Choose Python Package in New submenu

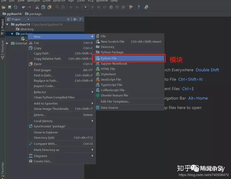click(129, 52)
